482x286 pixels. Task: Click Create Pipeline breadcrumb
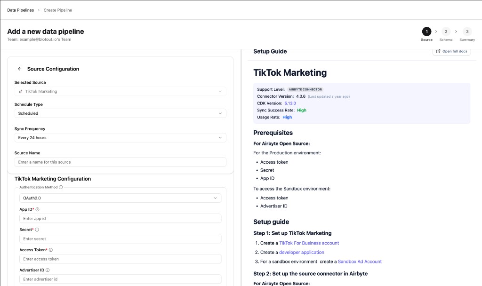(x=58, y=10)
